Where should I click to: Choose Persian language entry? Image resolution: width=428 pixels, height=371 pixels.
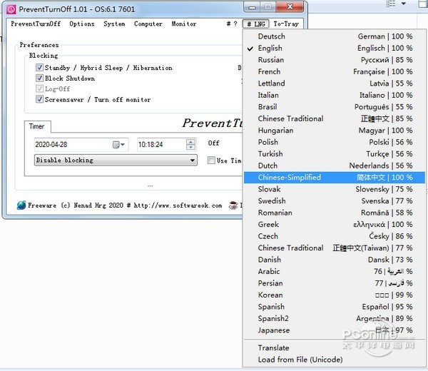335,283
